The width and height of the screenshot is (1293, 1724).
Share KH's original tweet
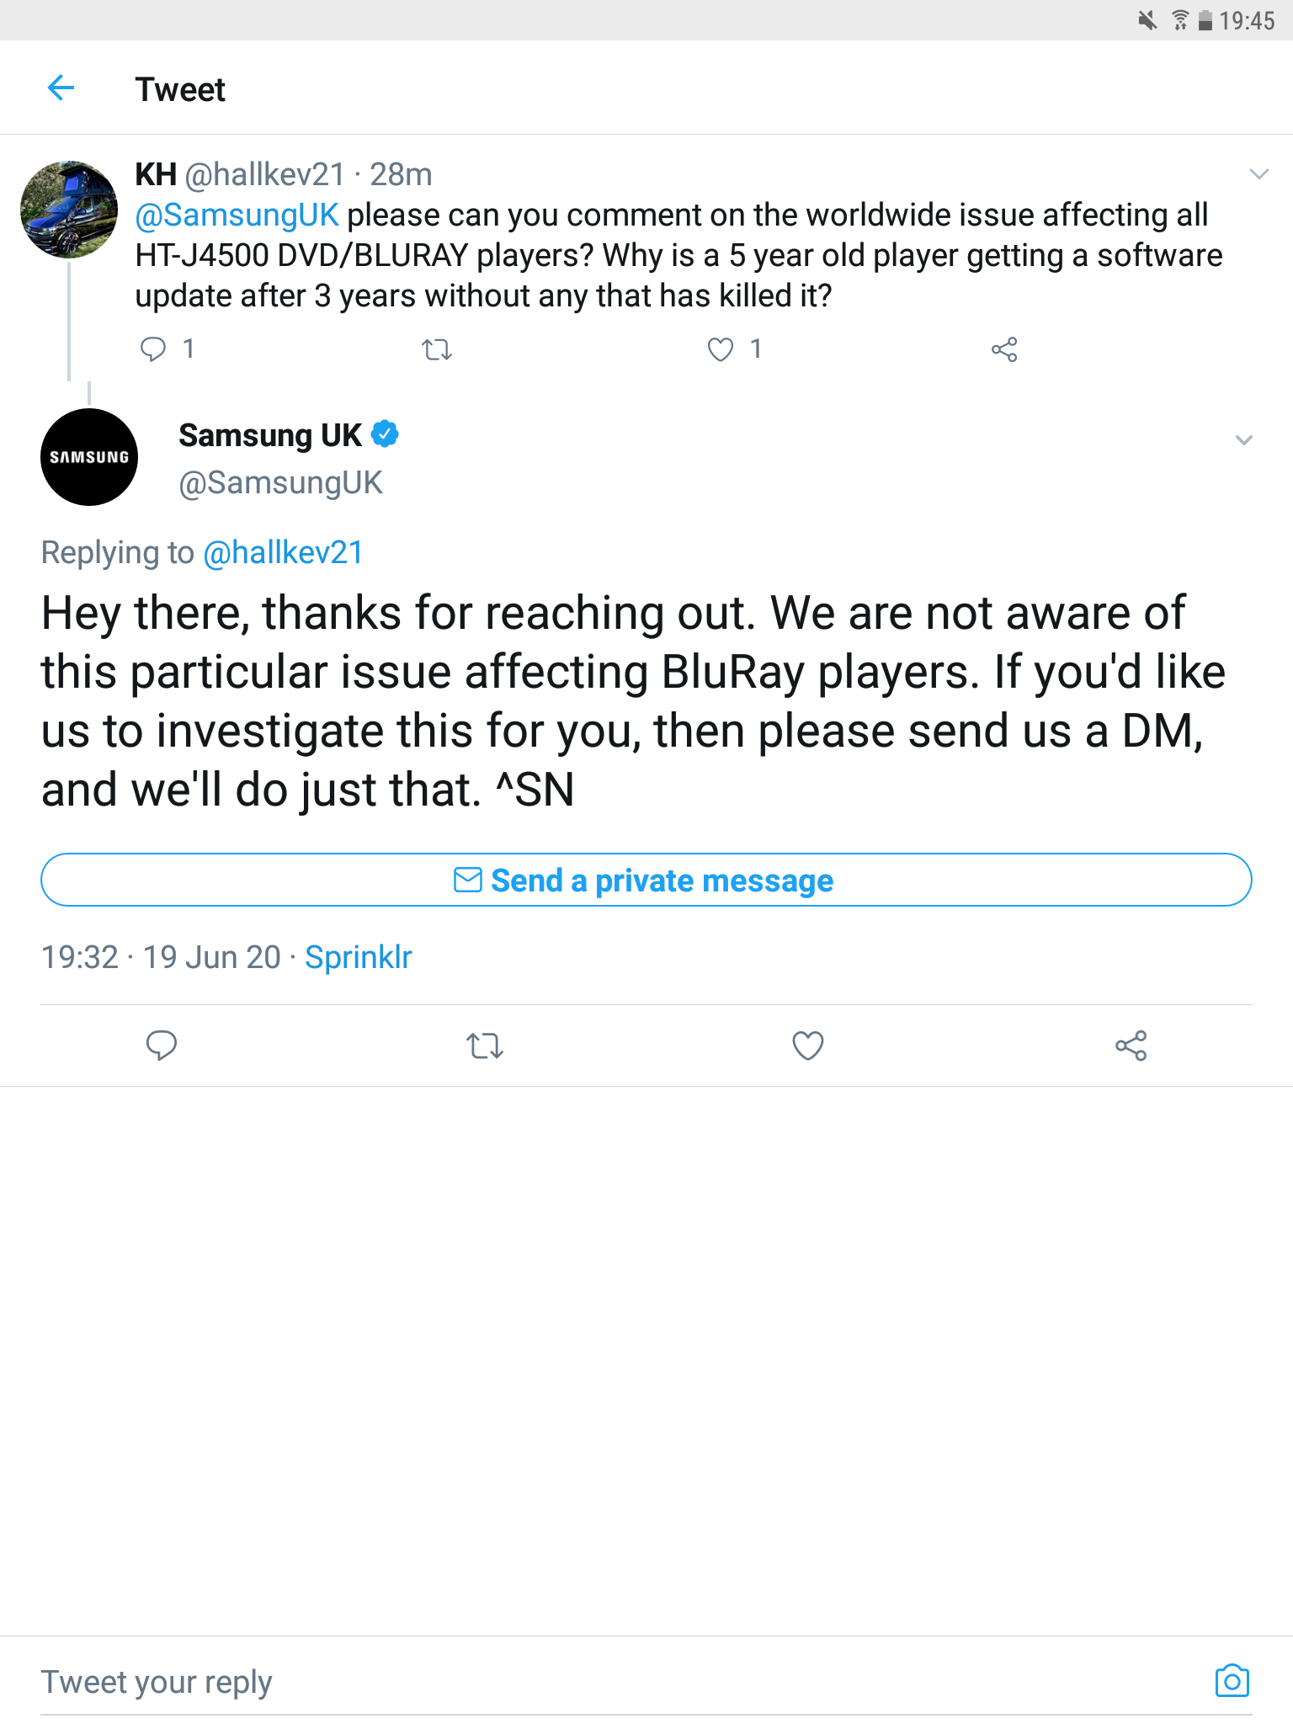(1004, 349)
